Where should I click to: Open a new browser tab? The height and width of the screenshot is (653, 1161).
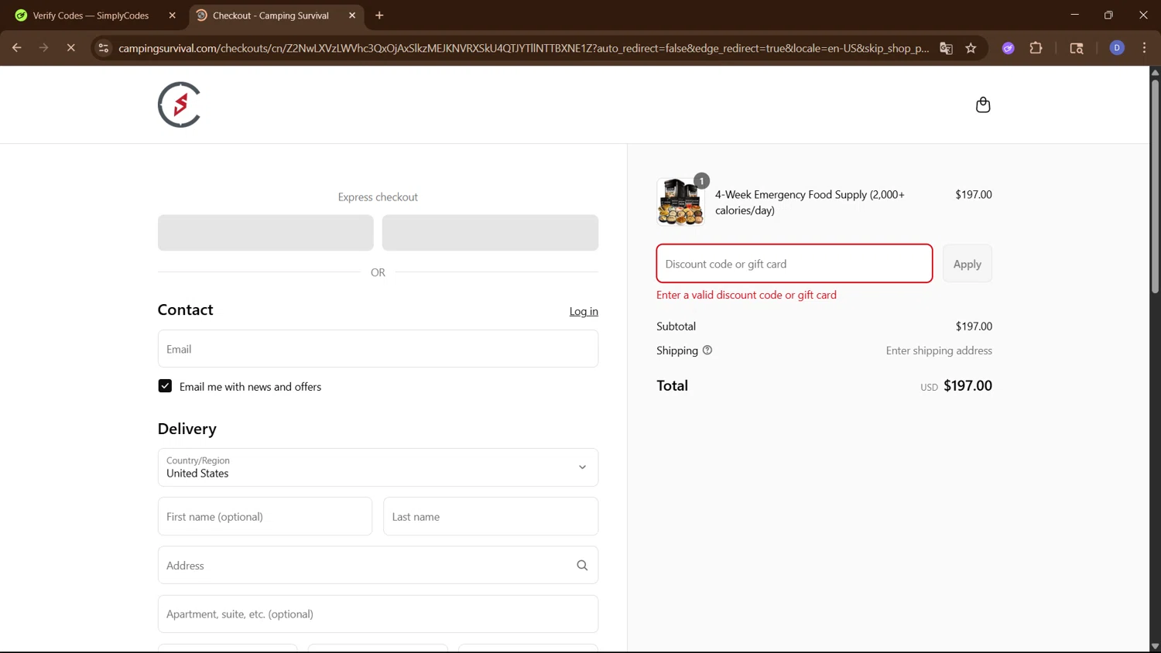379,15
